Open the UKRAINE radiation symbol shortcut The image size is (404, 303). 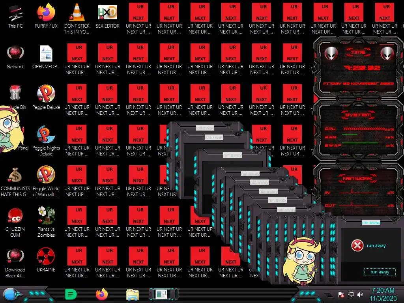point(46,260)
